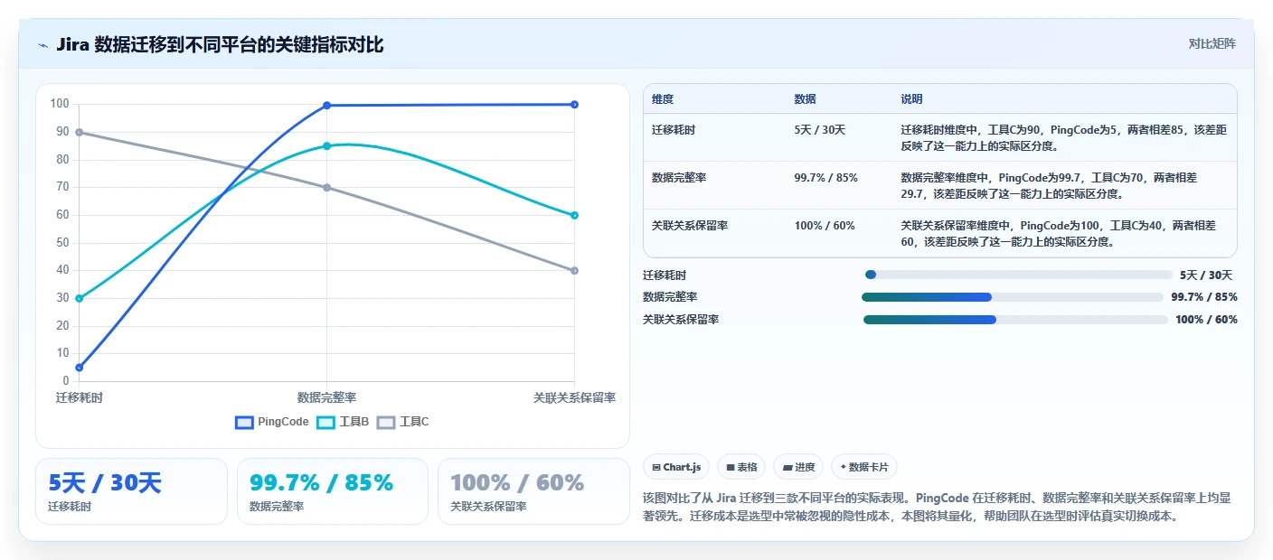
Task: Select the 数据 column header
Action: (806, 99)
